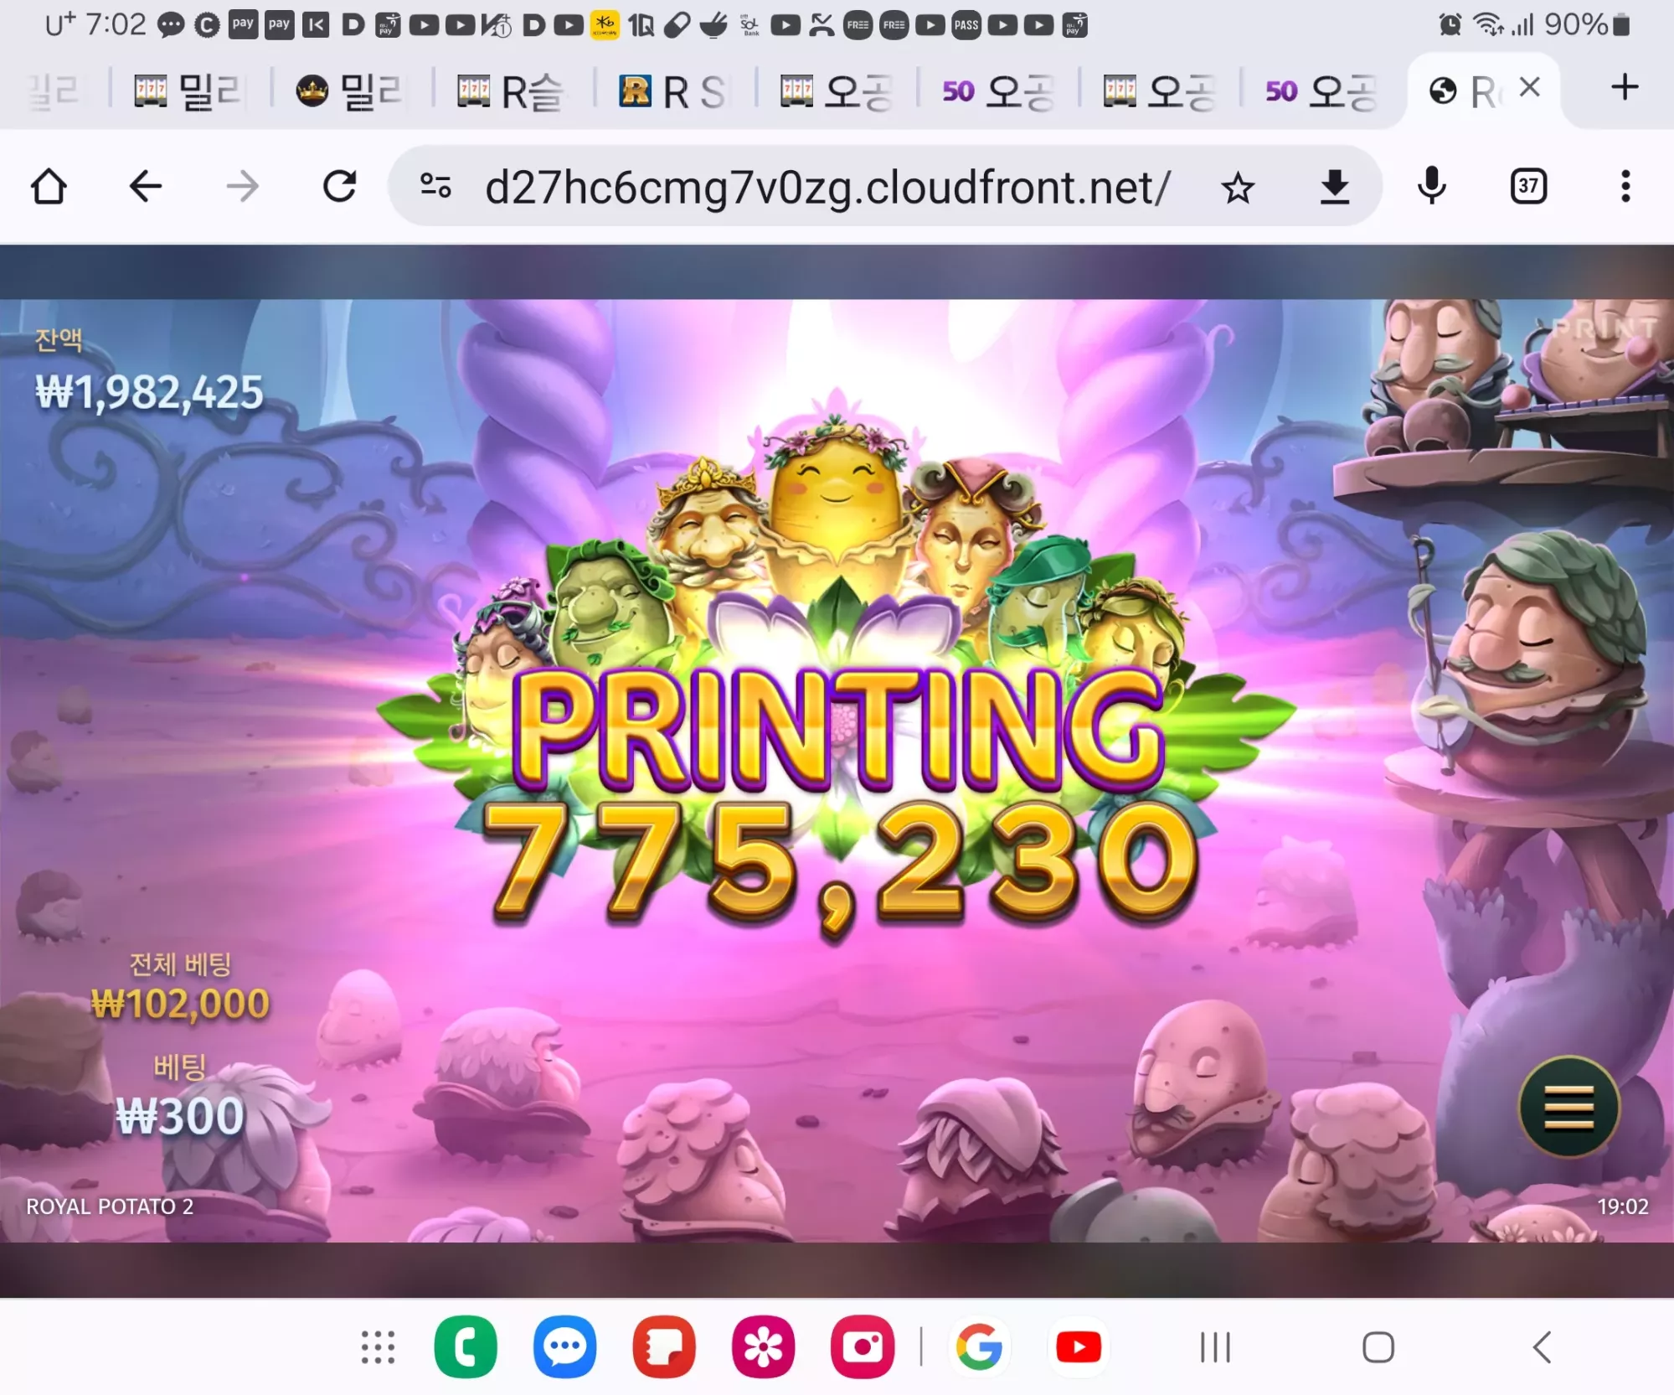Open a new tab with the plus icon
This screenshot has height=1395, width=1674.
(x=1625, y=87)
